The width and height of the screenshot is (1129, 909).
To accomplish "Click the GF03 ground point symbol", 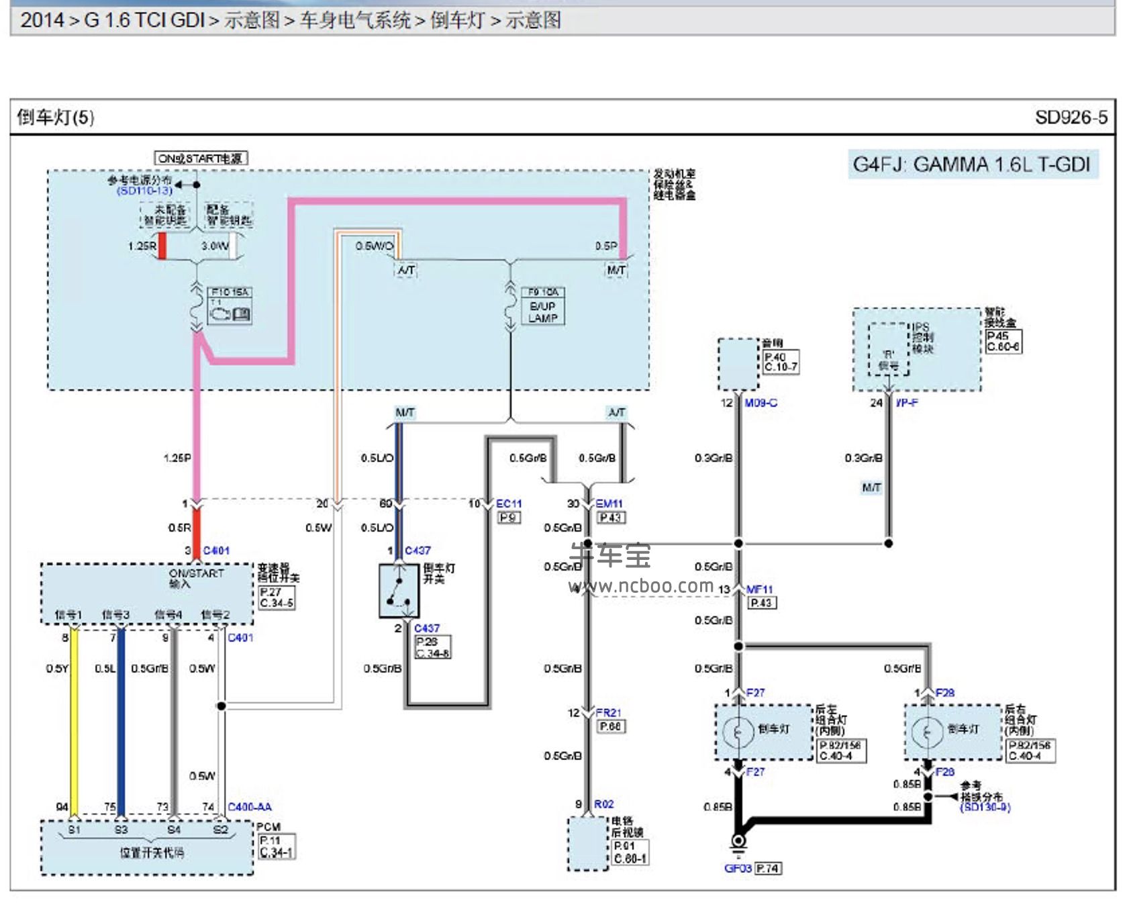I will click(x=738, y=843).
